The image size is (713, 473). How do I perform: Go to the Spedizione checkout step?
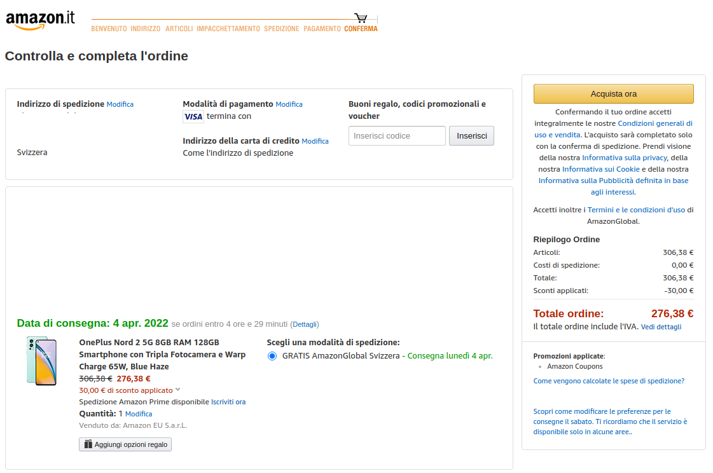click(281, 29)
